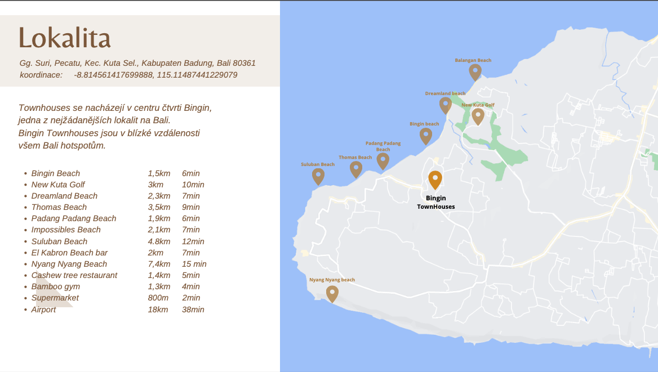Select Cashew tree restaurant list item
Viewport: 658px width, 372px height.
coord(74,275)
